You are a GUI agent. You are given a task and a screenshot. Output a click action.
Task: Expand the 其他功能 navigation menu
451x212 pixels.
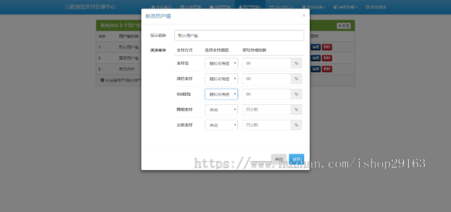tap(345, 7)
